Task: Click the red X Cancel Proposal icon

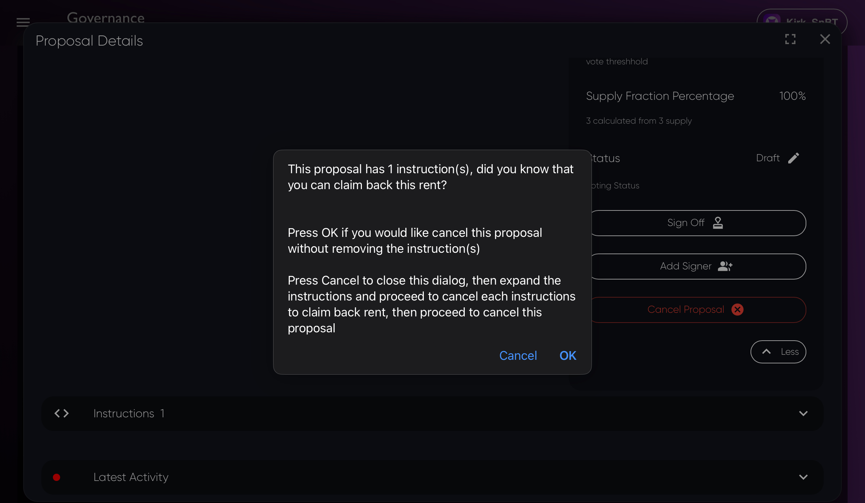Action: point(737,310)
